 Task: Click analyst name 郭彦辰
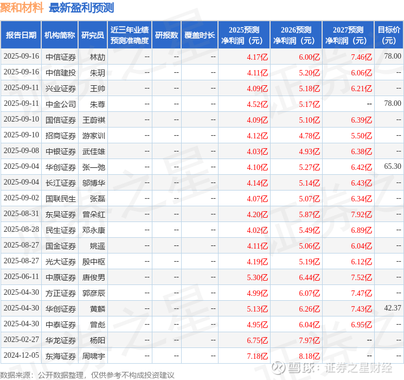pyautogui.click(x=94, y=293)
